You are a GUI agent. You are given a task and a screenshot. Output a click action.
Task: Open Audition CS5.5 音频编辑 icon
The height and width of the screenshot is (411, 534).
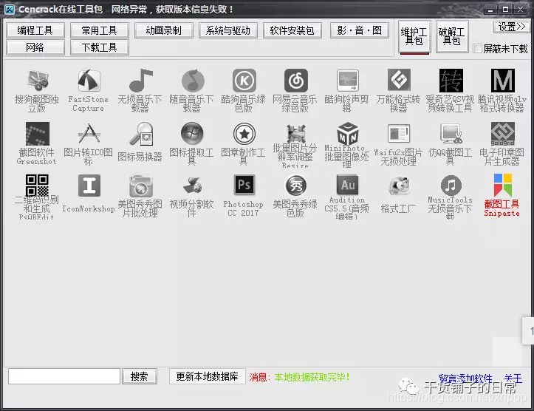tap(347, 185)
